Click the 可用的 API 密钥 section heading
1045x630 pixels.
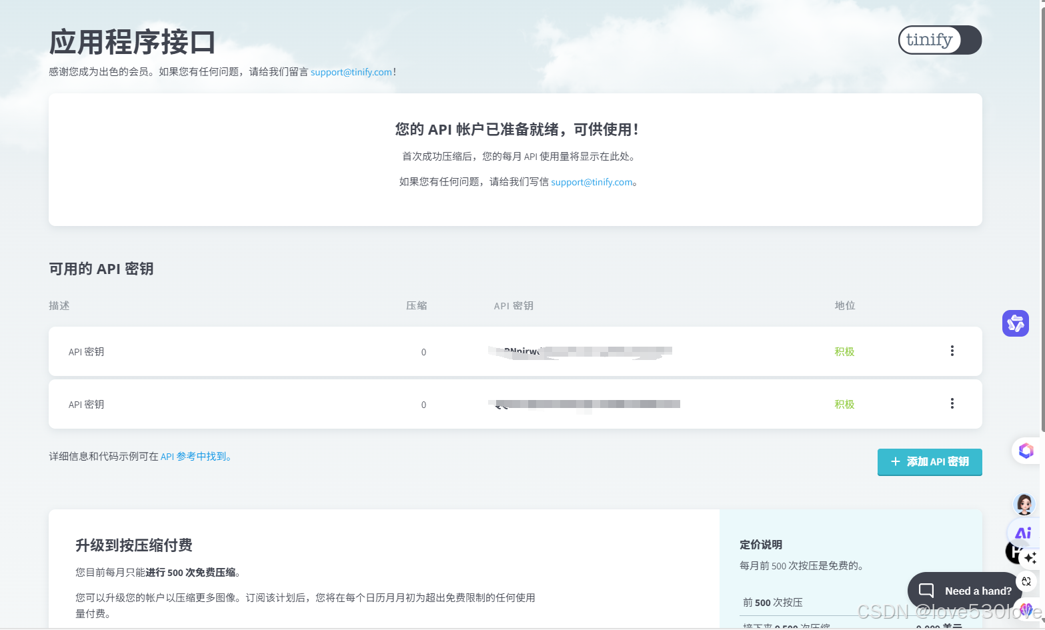coord(101,269)
